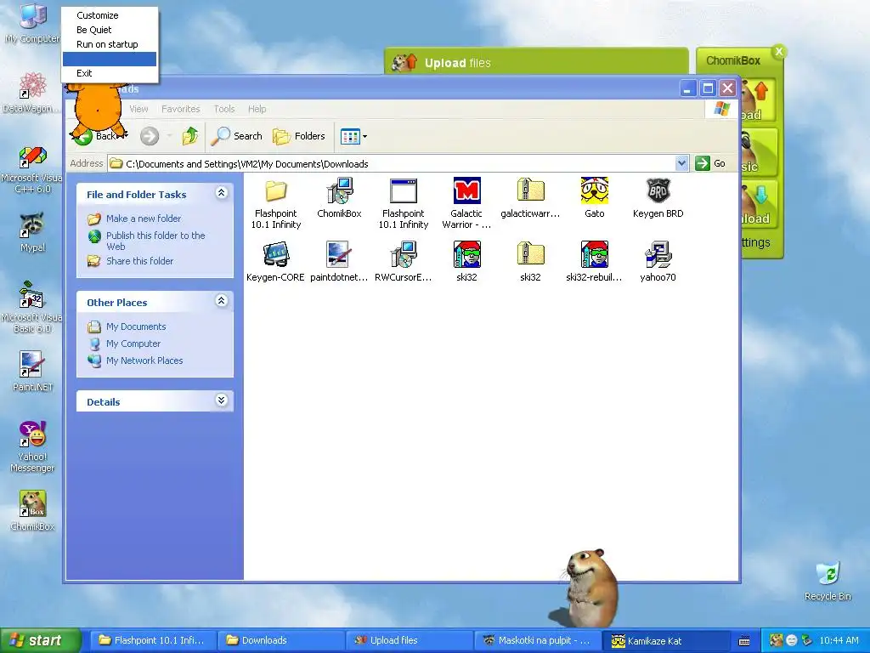Open the Views dropdown button
Screen dimensions: 870x653
click(x=353, y=136)
